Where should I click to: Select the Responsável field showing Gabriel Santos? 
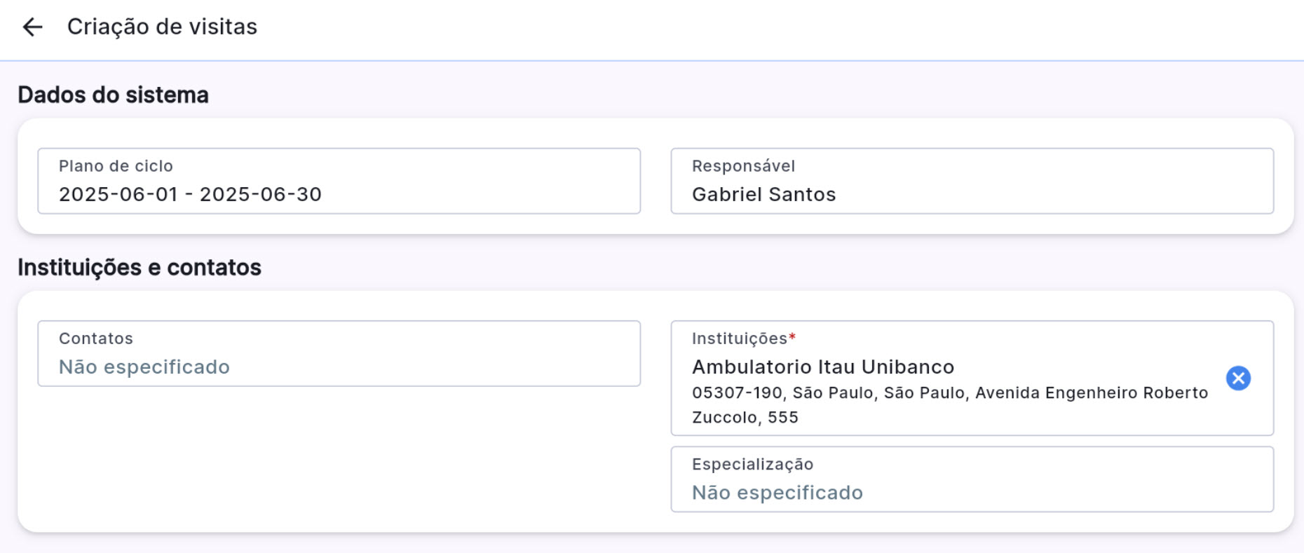coord(972,181)
